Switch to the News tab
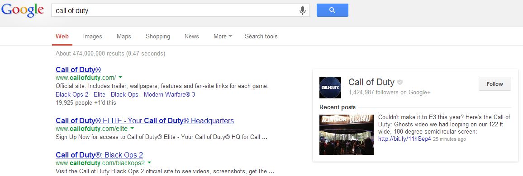The image size is (523, 176). pos(191,36)
